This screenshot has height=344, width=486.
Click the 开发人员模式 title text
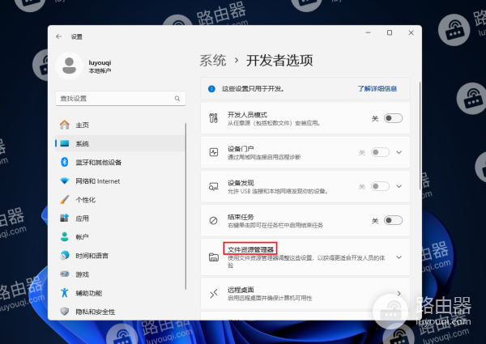click(247, 115)
